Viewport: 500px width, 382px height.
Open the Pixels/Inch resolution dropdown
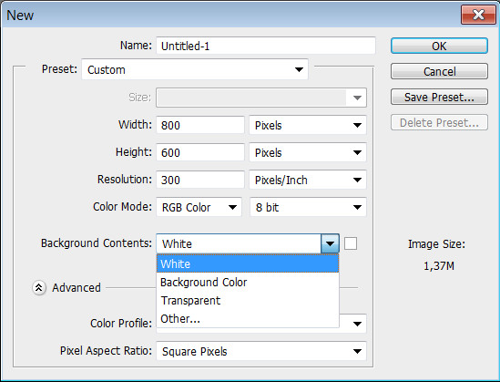coord(308,180)
